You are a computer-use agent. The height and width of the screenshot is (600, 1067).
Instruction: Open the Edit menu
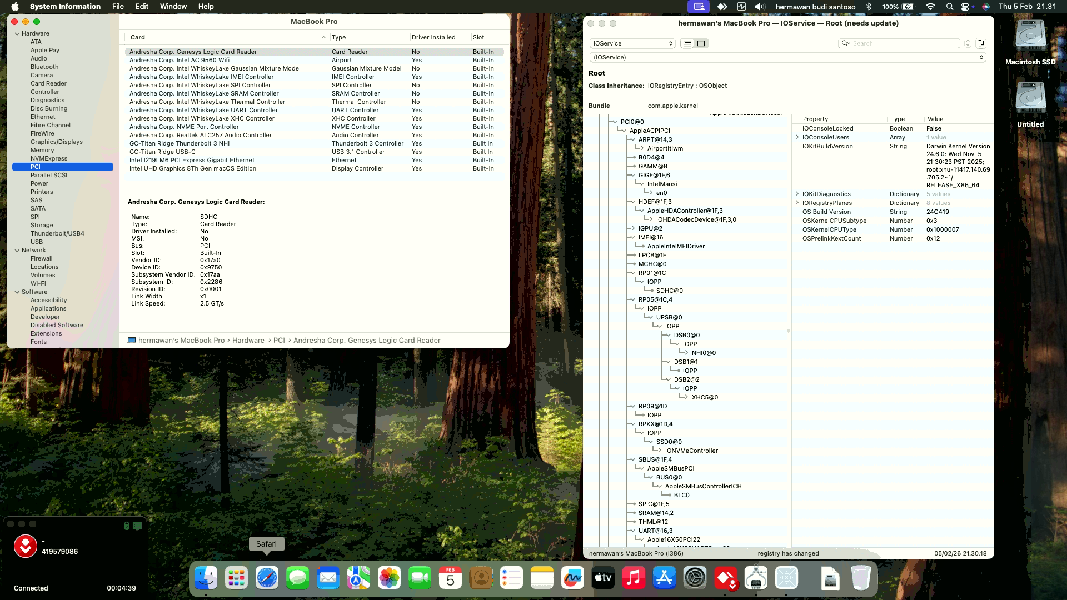point(142,7)
